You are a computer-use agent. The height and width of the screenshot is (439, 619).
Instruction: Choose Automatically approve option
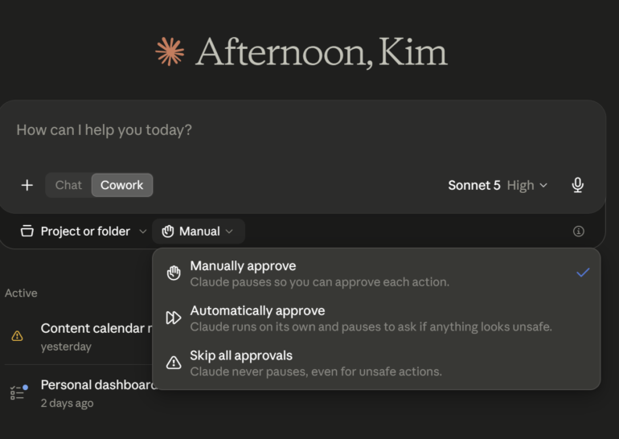pos(376,318)
